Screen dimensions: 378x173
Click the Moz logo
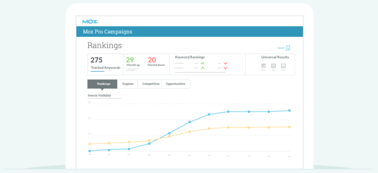(x=90, y=21)
